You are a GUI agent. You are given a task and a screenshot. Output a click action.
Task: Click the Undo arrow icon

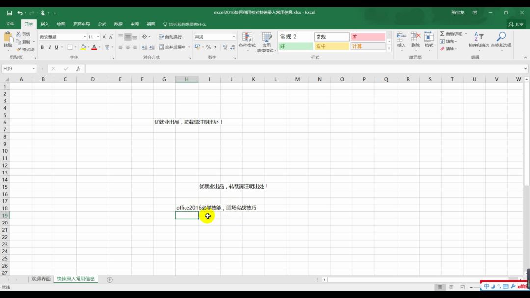click(20, 13)
